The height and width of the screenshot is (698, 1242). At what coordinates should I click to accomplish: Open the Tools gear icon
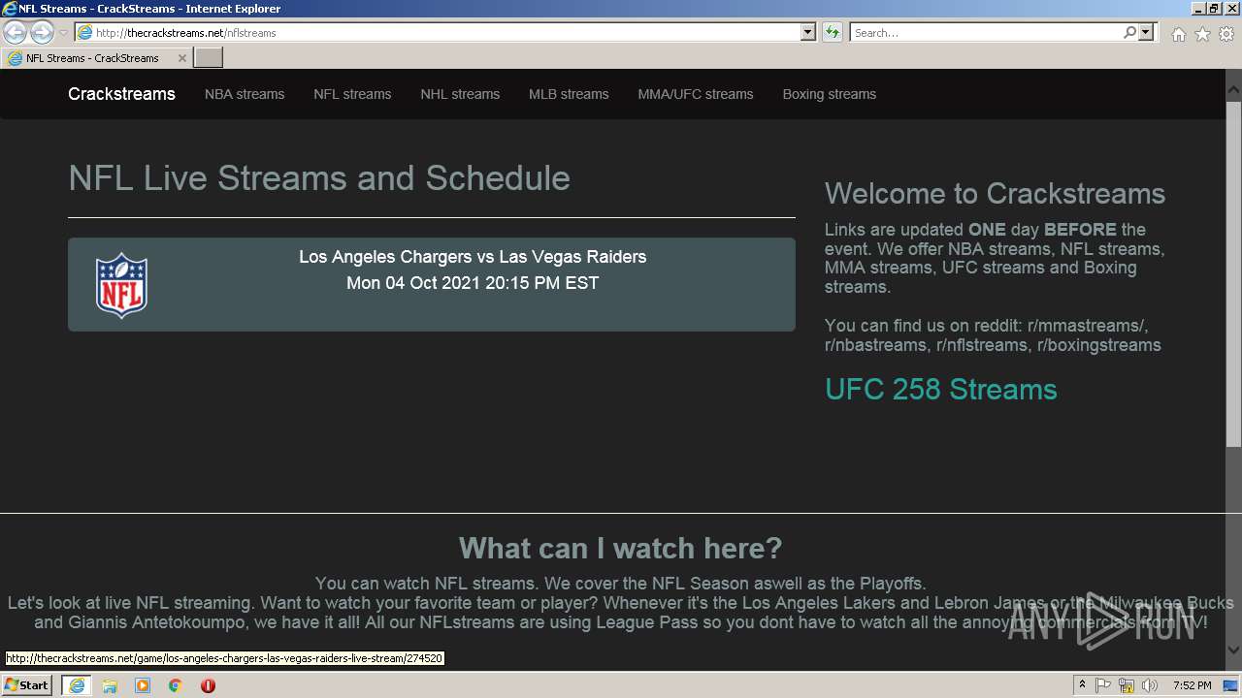point(1226,34)
